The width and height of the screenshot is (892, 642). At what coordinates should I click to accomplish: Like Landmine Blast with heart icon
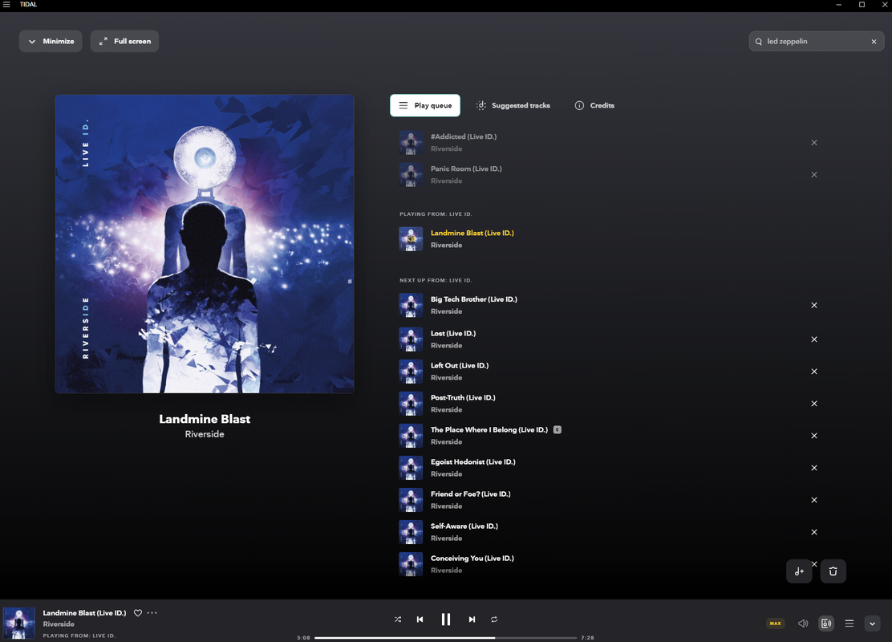click(138, 613)
